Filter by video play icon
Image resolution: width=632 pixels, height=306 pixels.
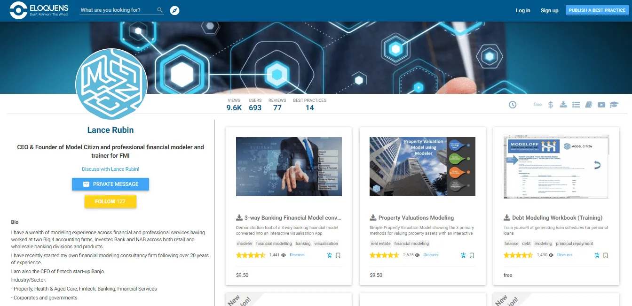coord(601,105)
